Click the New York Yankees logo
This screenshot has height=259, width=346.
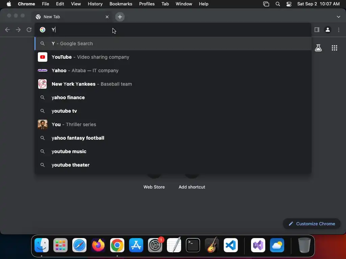pyautogui.click(x=42, y=84)
